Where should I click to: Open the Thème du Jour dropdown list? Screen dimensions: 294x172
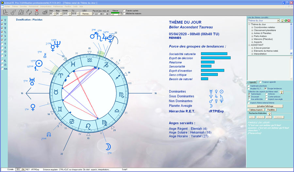[278, 21]
